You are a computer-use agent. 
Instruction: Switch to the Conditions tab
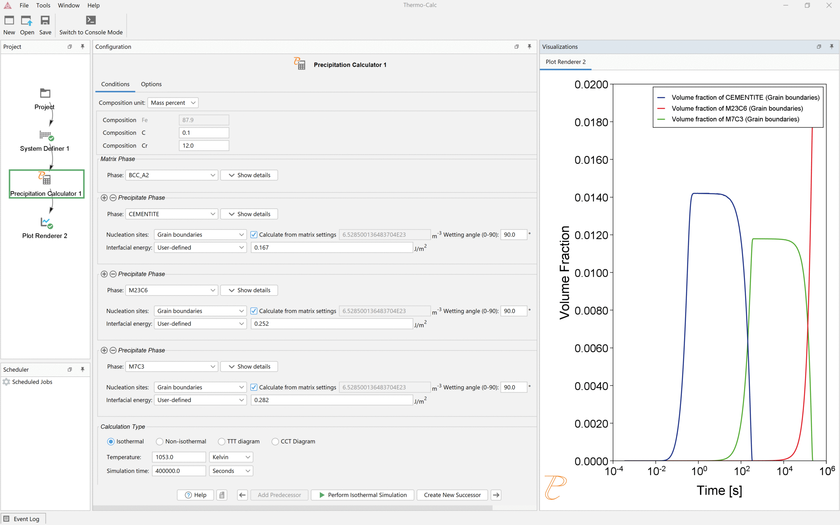pos(115,84)
